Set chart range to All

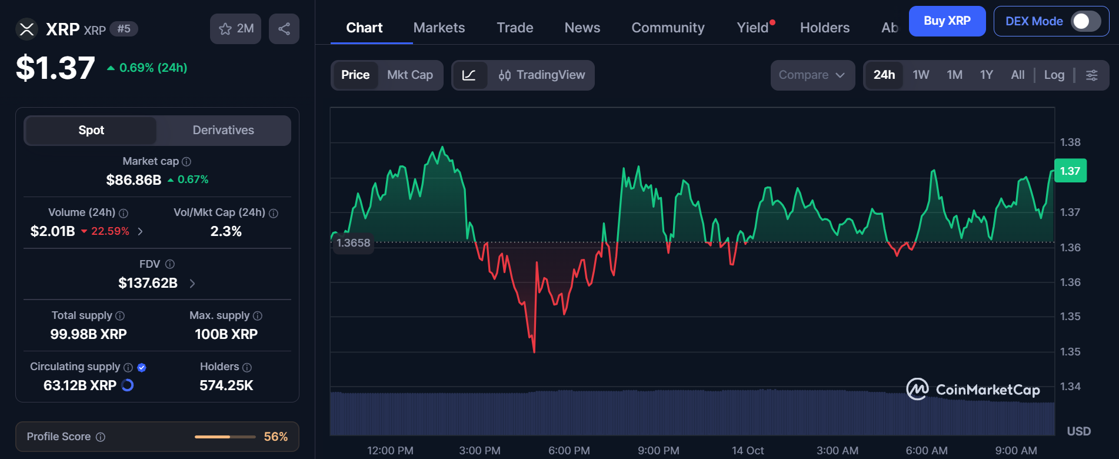click(1018, 75)
